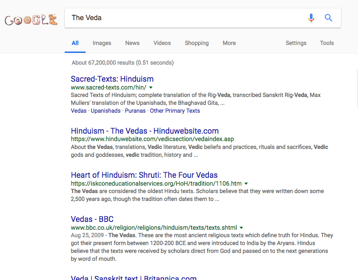The height and width of the screenshot is (280, 358).
Task: Click the microphone voice search icon
Action: point(311,18)
